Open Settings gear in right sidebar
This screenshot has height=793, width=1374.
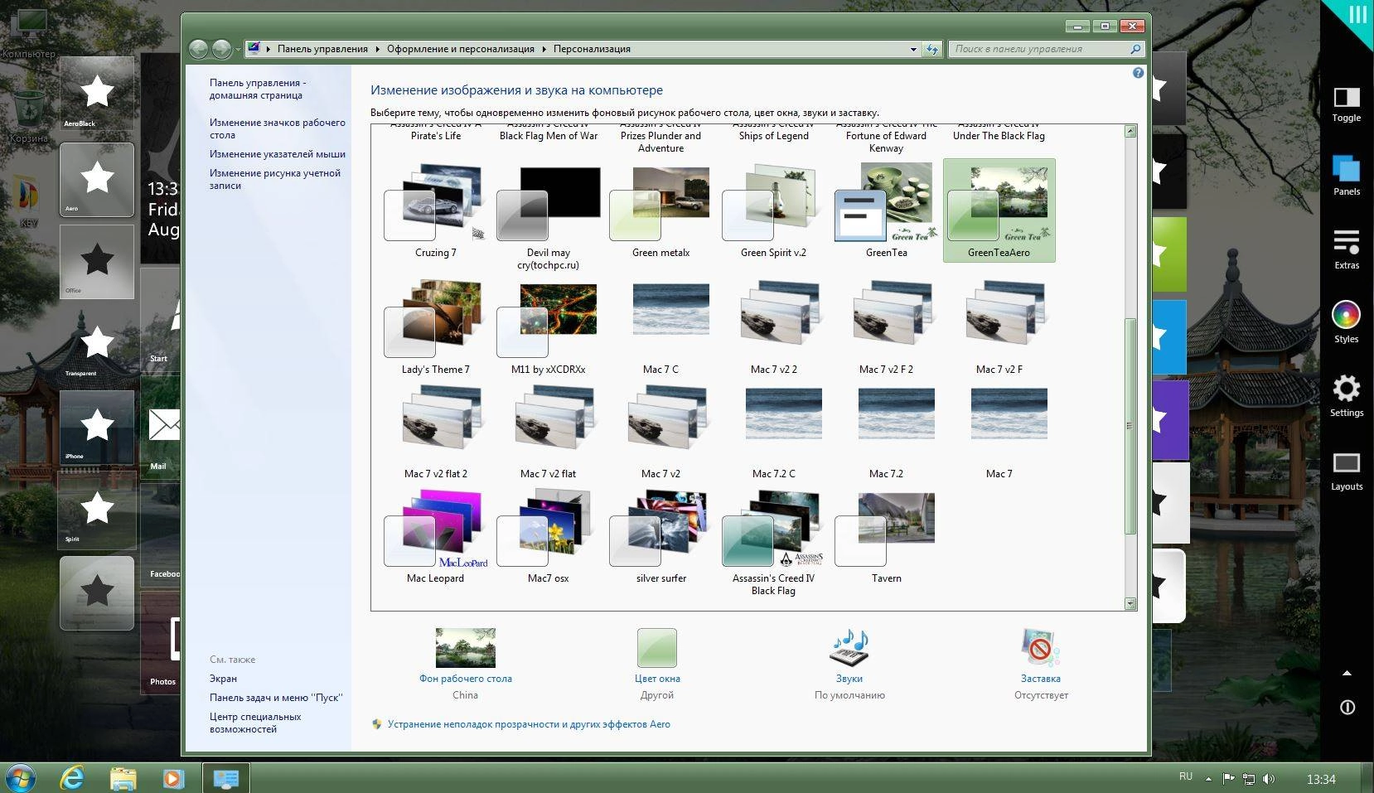tap(1346, 396)
